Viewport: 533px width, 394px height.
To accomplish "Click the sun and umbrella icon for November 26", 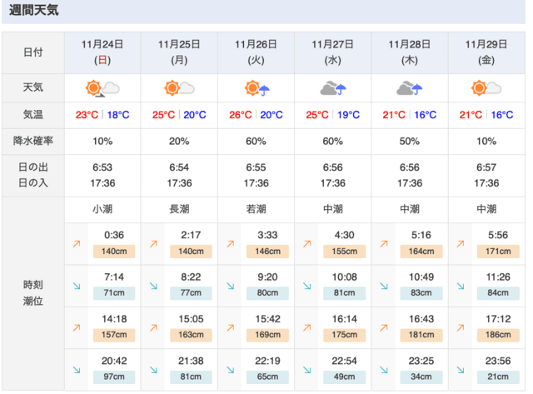I will point(257,88).
